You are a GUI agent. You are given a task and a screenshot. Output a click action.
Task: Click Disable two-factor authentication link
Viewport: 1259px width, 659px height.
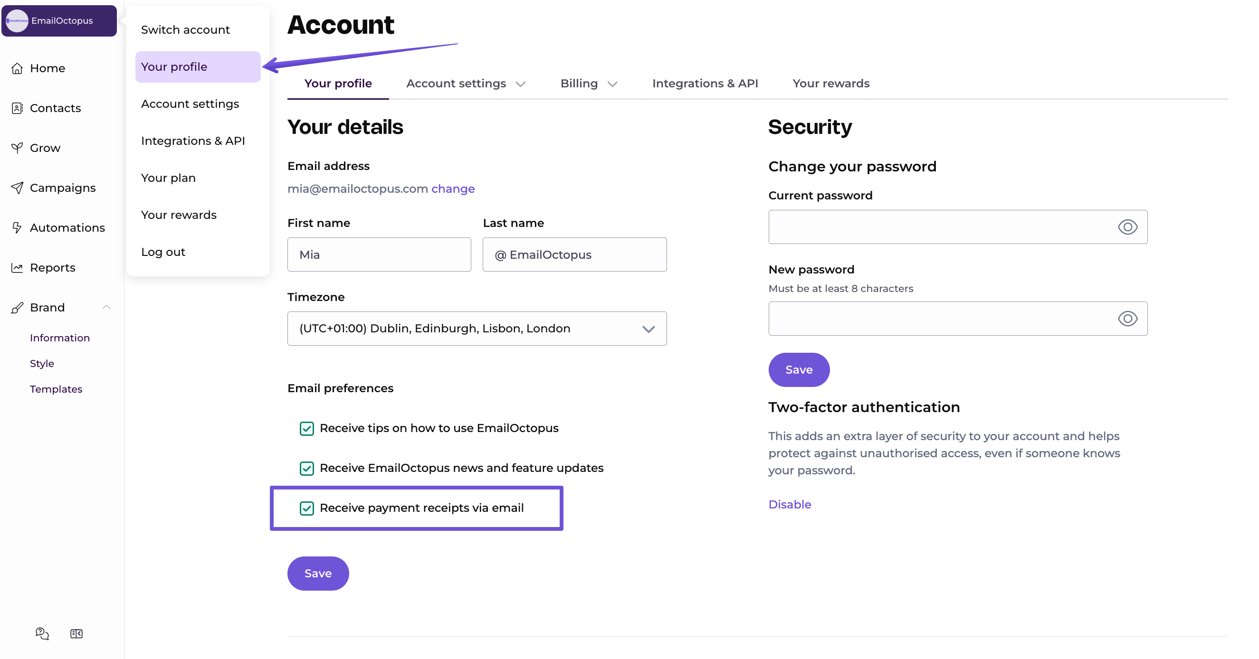click(x=789, y=505)
